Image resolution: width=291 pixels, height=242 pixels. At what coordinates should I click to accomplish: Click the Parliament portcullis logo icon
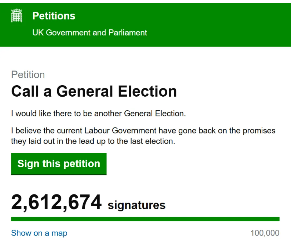click(x=16, y=16)
